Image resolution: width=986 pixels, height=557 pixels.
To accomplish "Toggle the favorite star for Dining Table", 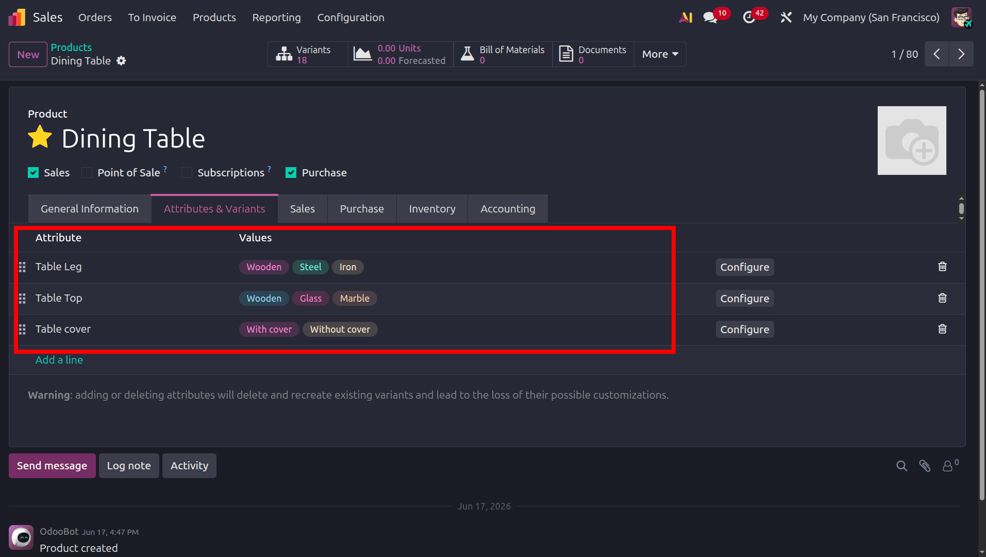I will pyautogui.click(x=40, y=138).
